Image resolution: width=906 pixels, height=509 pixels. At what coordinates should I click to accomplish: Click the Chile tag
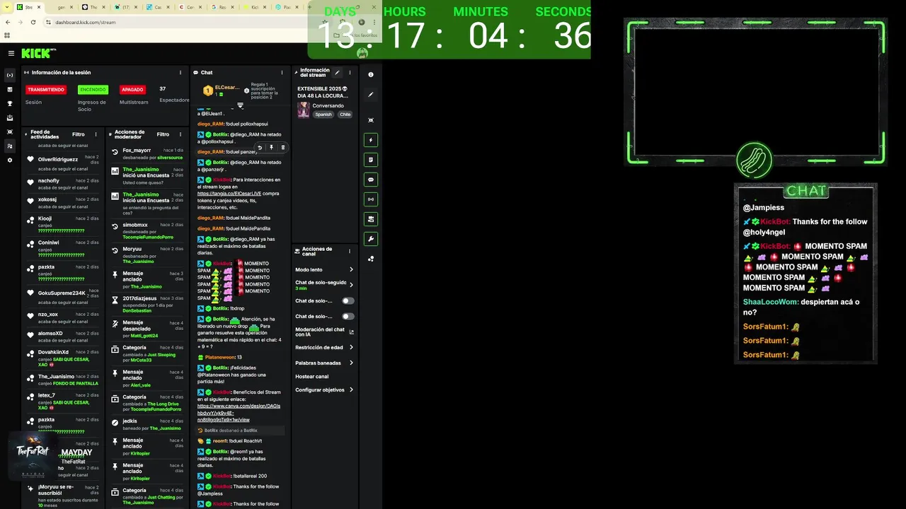(345, 115)
